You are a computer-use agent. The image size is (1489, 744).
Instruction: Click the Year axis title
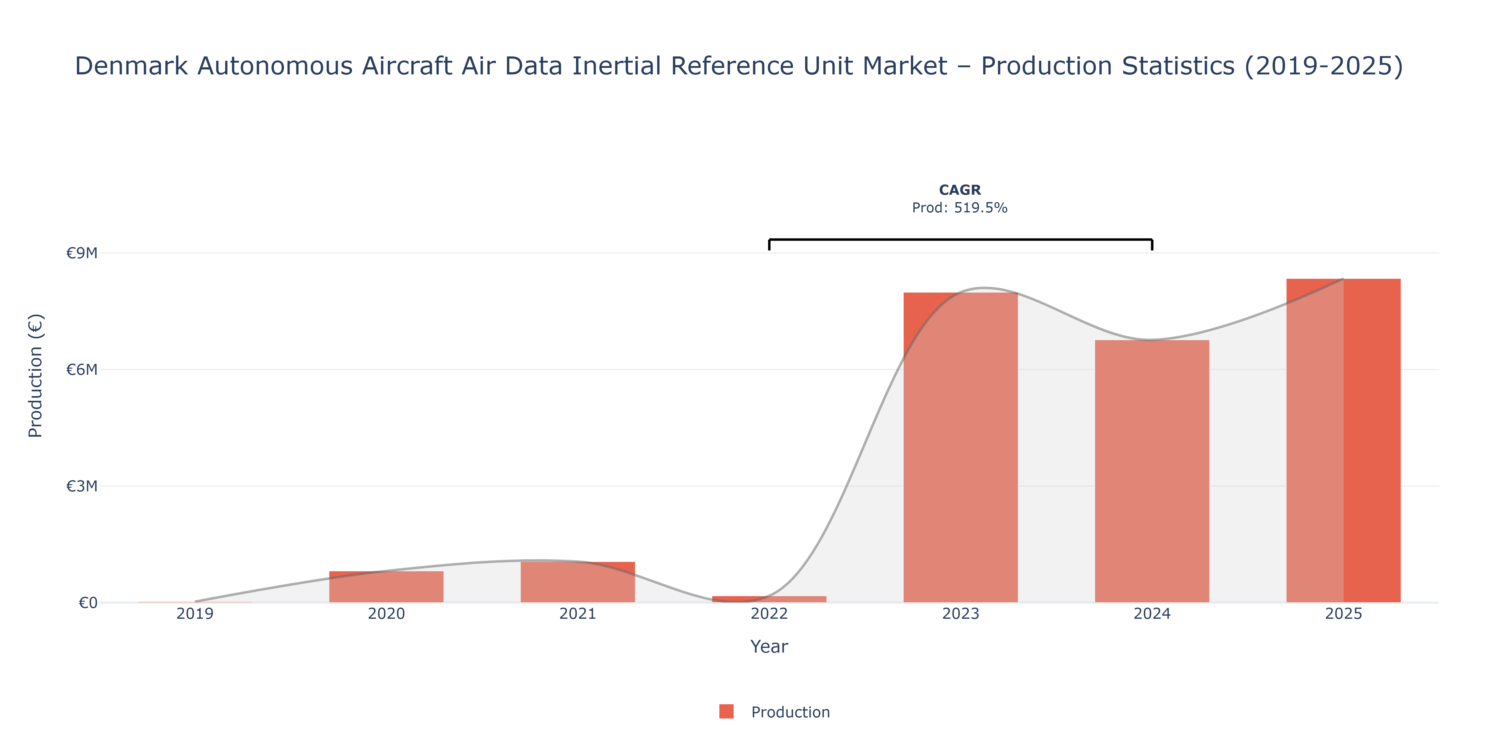[769, 646]
